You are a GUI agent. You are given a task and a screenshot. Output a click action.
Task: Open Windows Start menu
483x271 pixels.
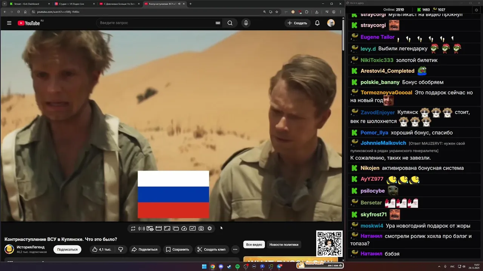tap(204, 266)
